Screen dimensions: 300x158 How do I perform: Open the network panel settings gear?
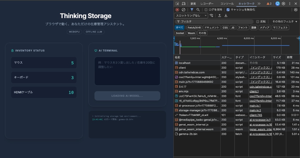296,10
